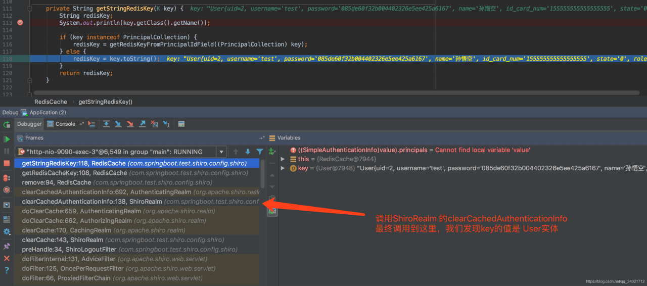Click the Frames panel title icon
This screenshot has height=286, width=647.
pos(20,138)
